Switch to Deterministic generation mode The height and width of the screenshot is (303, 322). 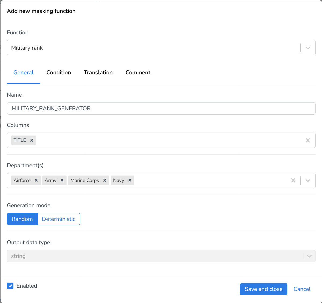[59, 219]
